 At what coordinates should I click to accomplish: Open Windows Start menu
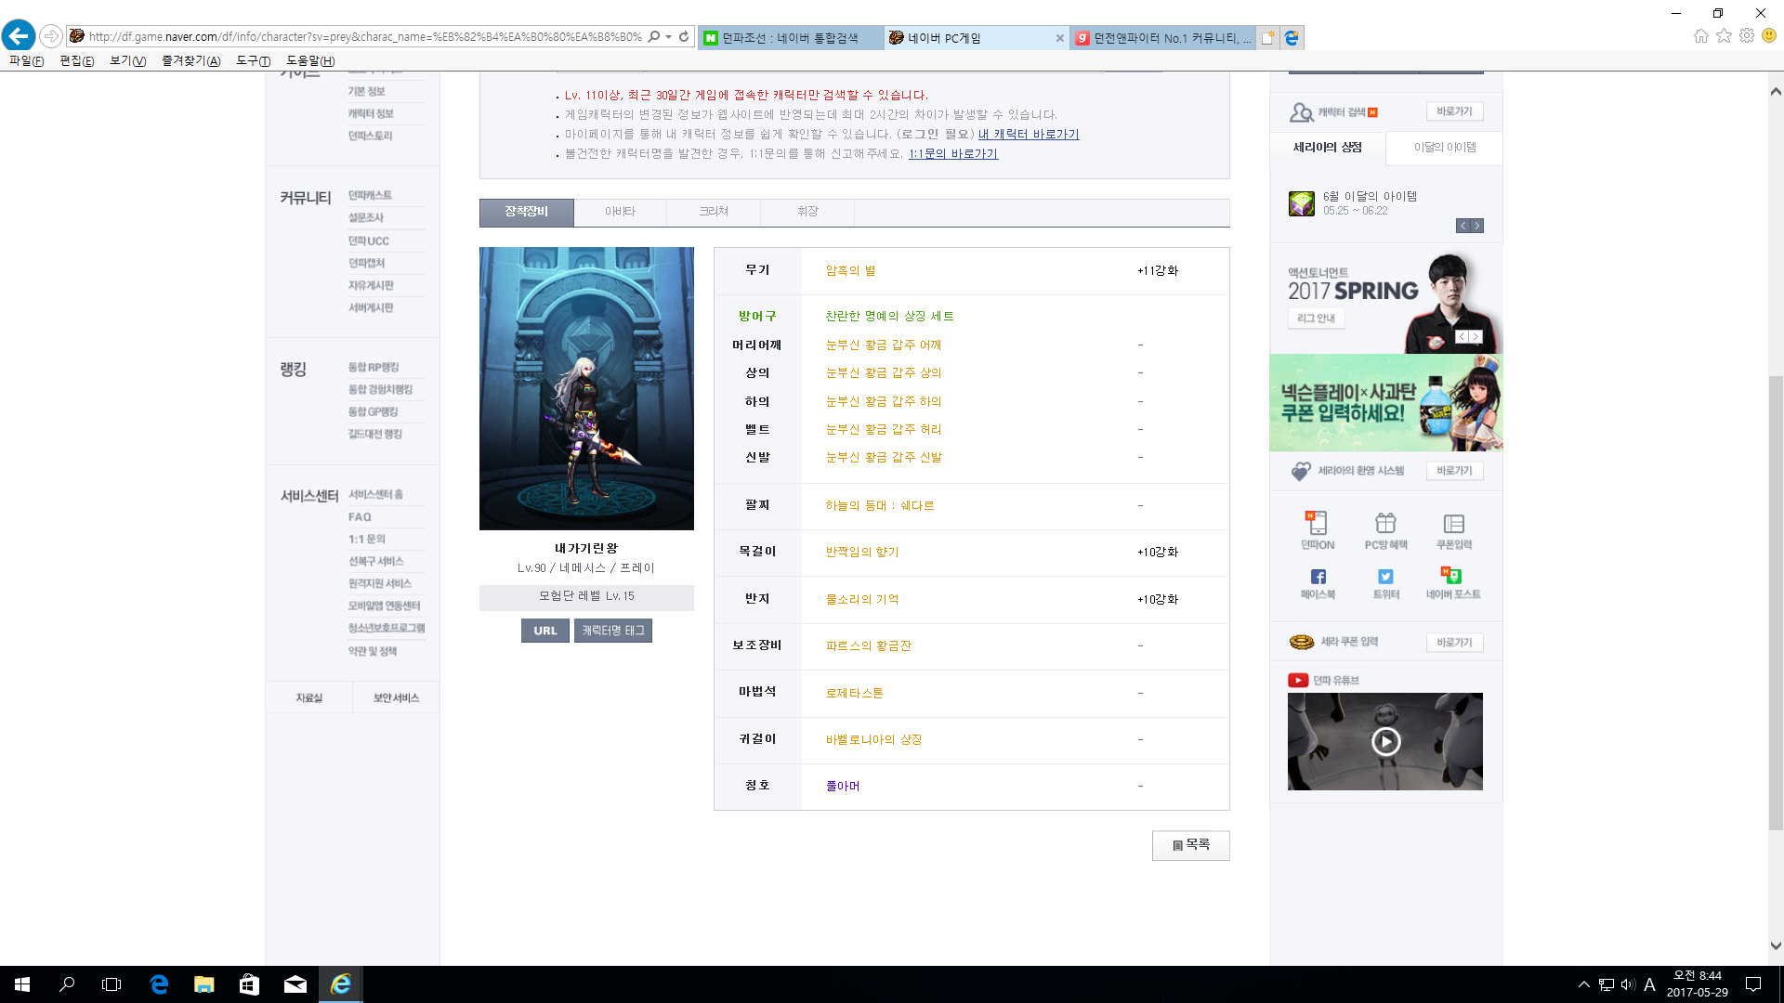pos(22,984)
